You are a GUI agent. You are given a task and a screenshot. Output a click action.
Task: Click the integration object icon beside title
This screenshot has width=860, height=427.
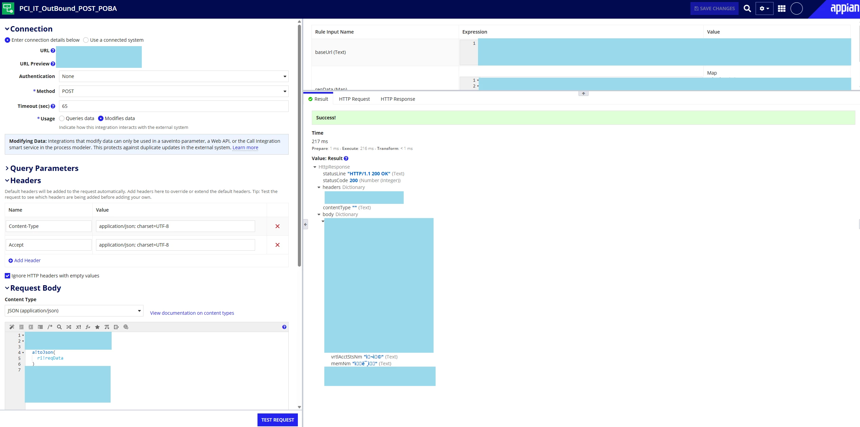(8, 8)
